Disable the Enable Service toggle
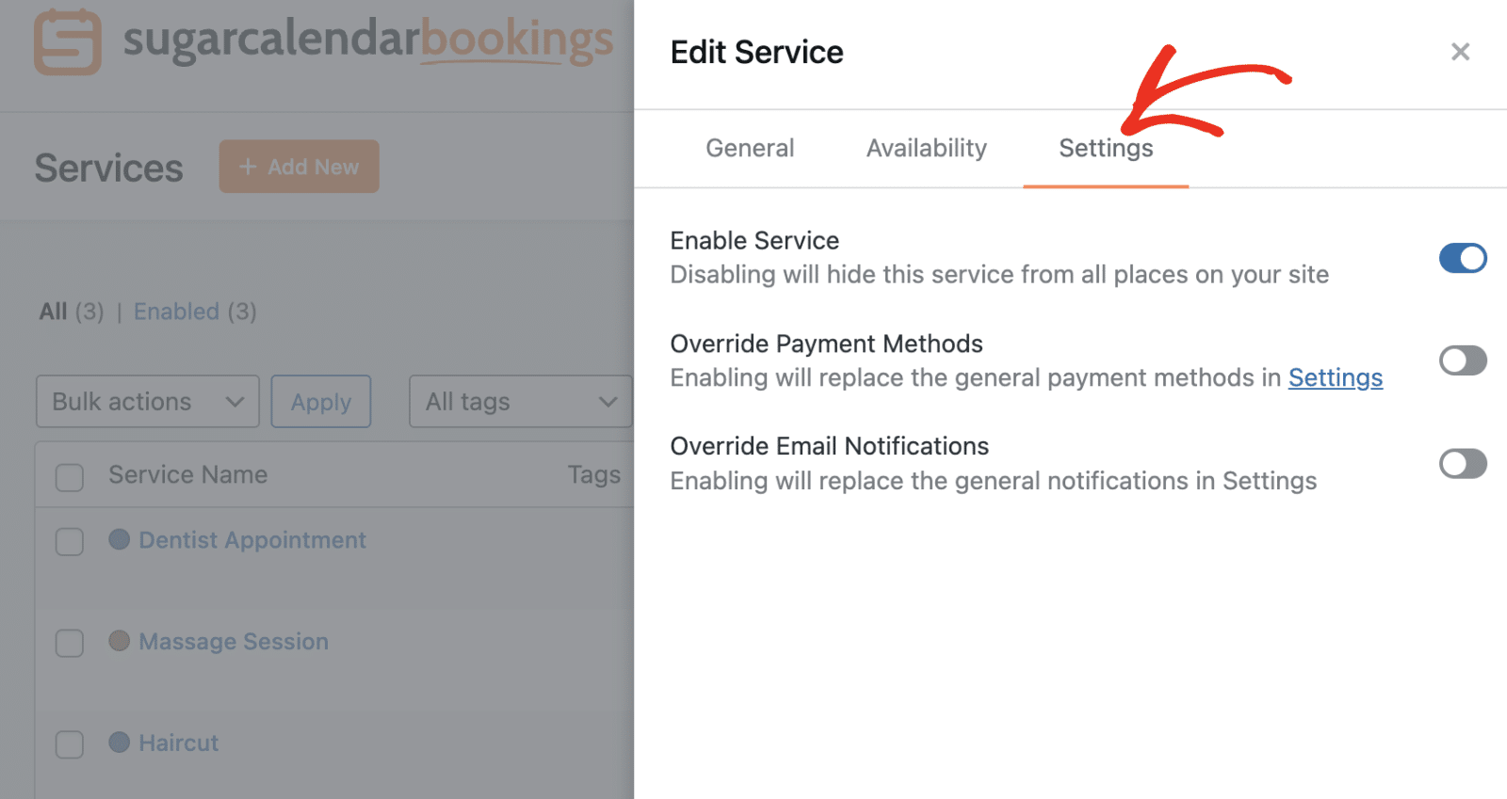 [1462, 258]
